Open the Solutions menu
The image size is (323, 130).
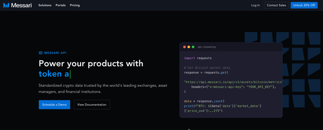point(45,5)
